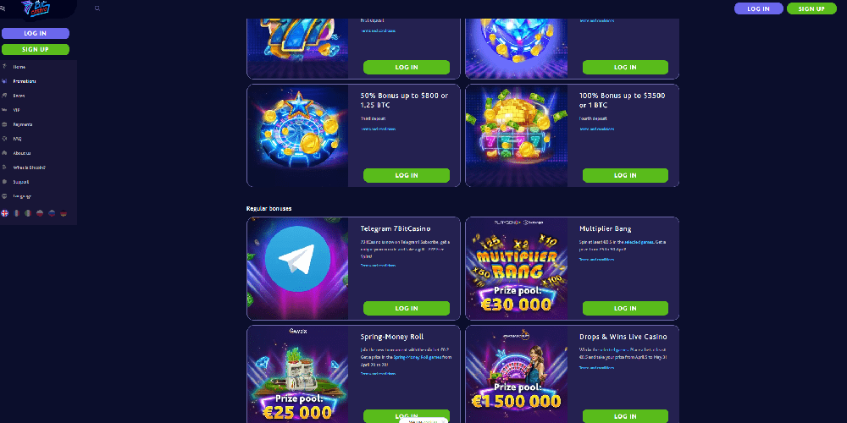Image resolution: width=847 pixels, height=423 pixels.
Task: Open Drops & Wins Live Casino promo image
Action: point(517,375)
